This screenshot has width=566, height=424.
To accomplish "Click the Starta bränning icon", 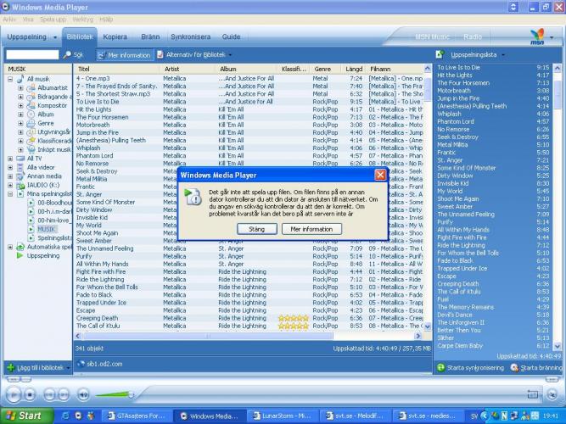I will [514, 367].
